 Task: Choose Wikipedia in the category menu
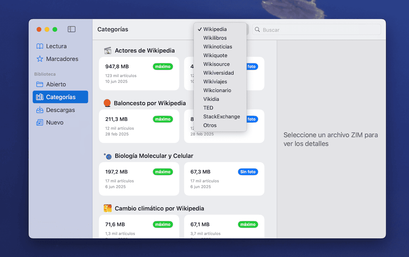pyautogui.click(x=220, y=29)
